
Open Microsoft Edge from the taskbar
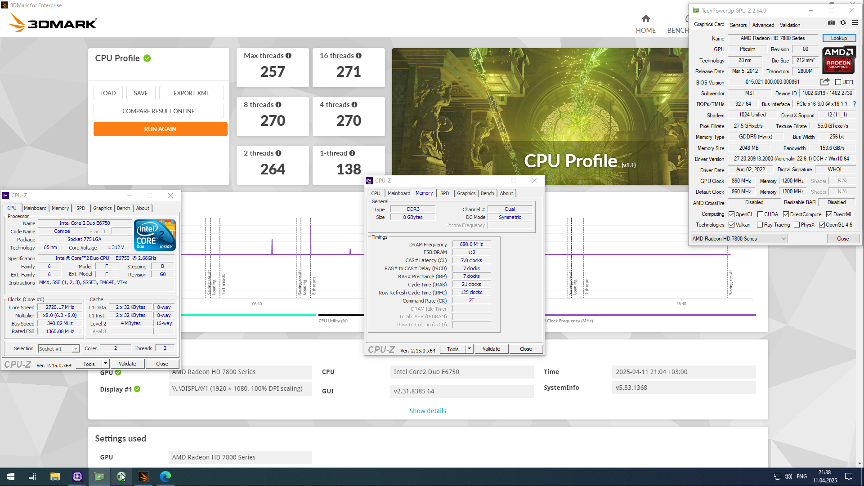[166, 477]
